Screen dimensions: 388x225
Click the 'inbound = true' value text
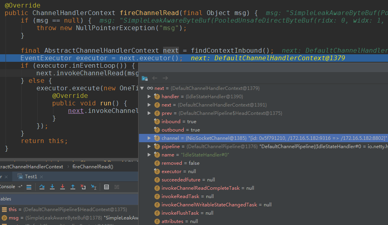click(x=179, y=122)
